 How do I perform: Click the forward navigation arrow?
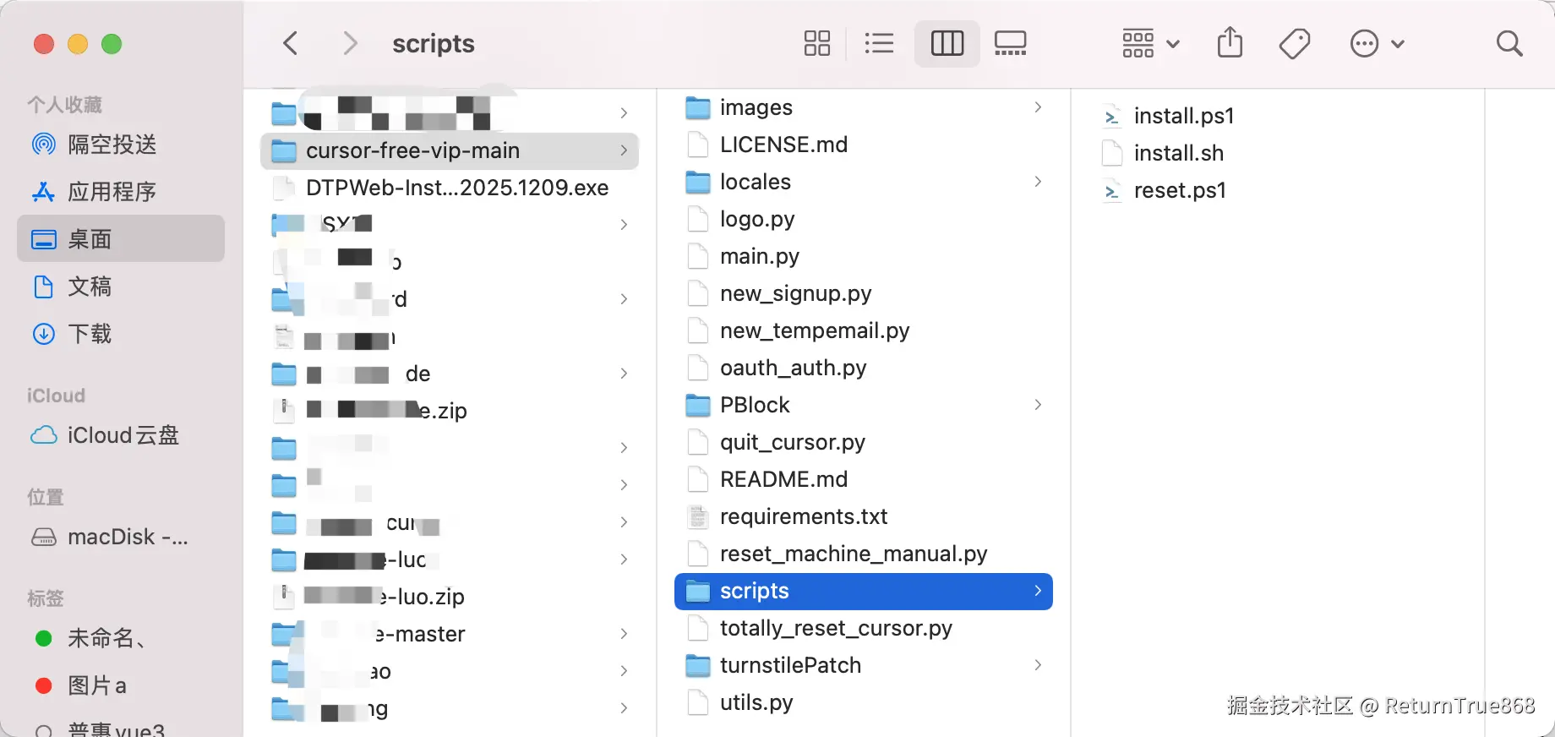(350, 43)
